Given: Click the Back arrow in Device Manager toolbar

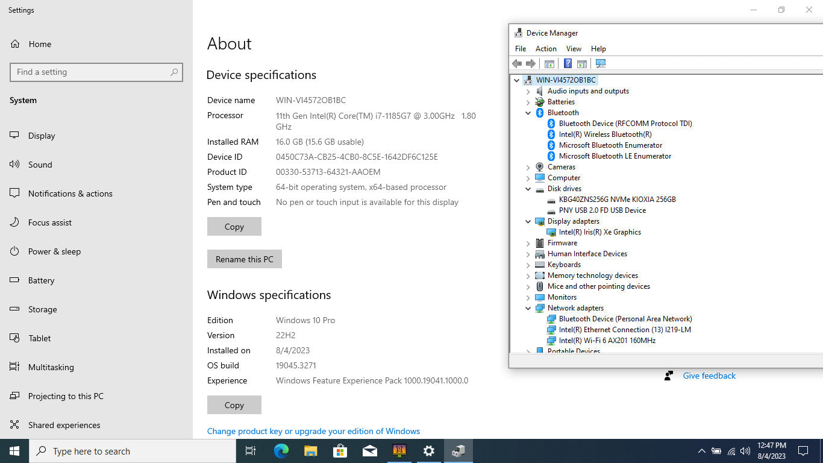Looking at the screenshot, I should 517,63.
